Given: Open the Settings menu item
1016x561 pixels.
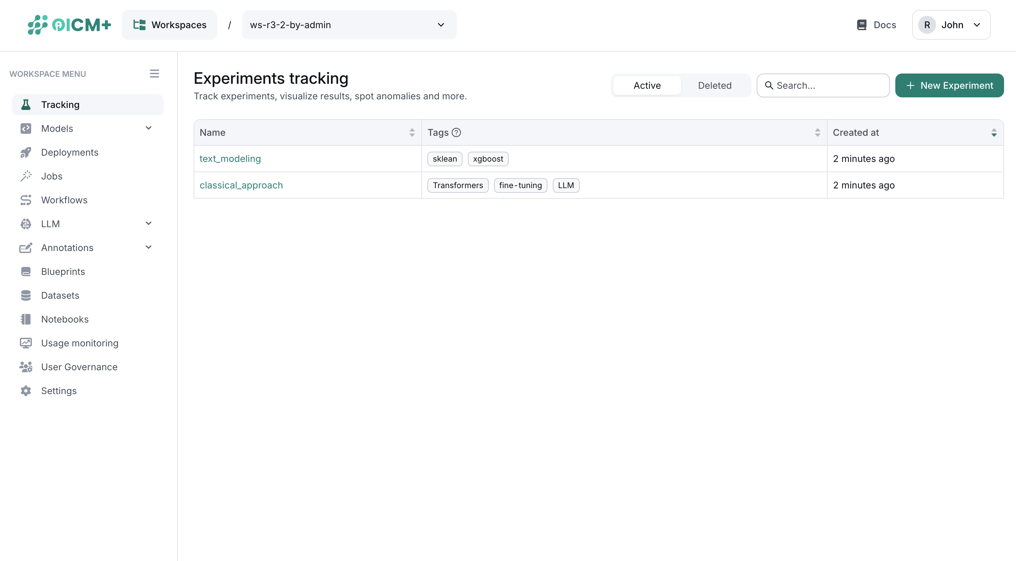Looking at the screenshot, I should [59, 391].
